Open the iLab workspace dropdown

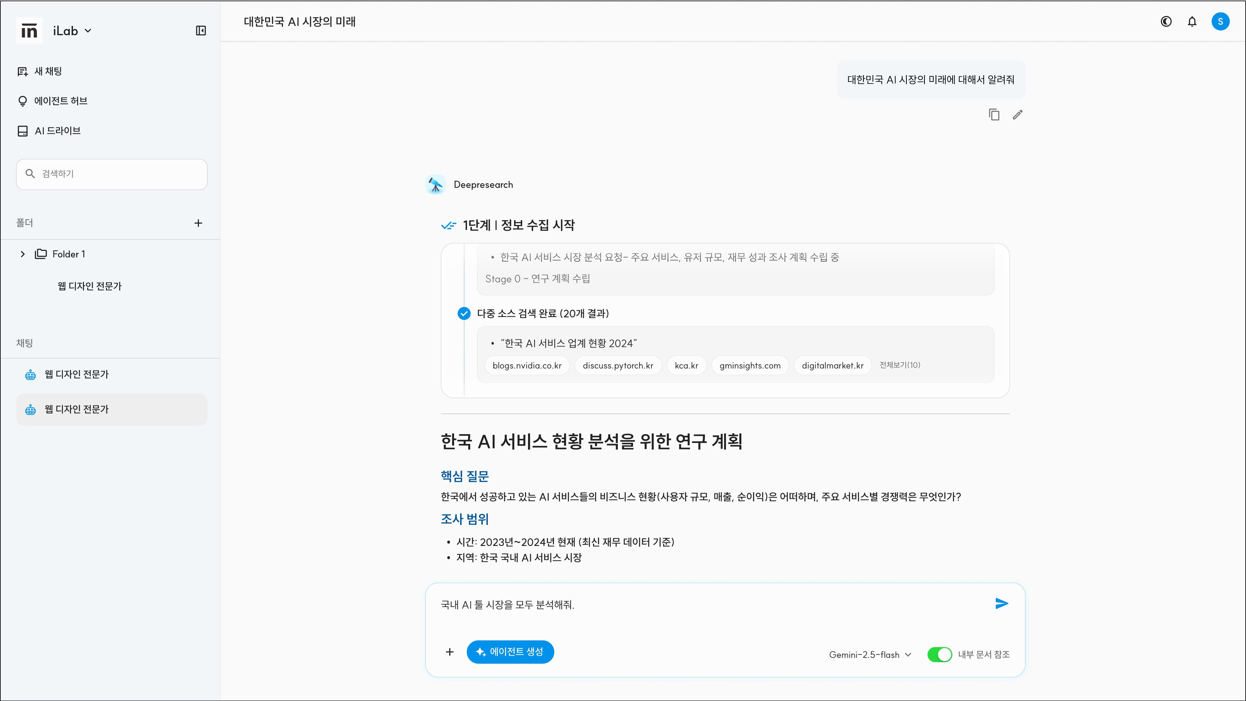pyautogui.click(x=72, y=31)
